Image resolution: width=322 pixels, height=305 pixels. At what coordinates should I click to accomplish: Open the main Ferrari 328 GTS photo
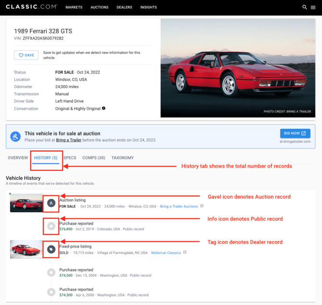pos(238,68)
